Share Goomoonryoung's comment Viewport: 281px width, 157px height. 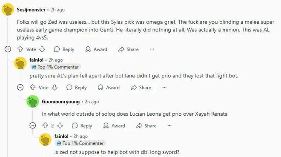(x=146, y=126)
